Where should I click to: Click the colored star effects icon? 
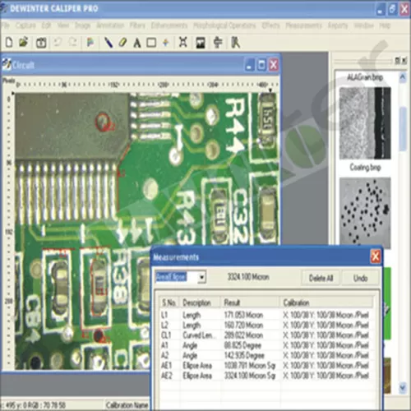coord(165,43)
